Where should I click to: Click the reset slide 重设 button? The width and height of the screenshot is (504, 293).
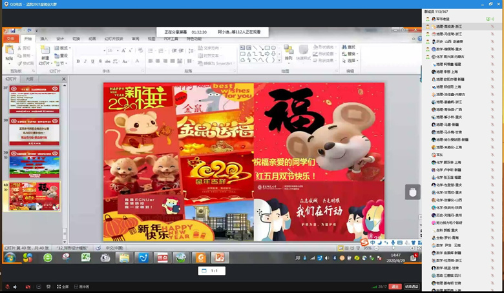click(61, 56)
